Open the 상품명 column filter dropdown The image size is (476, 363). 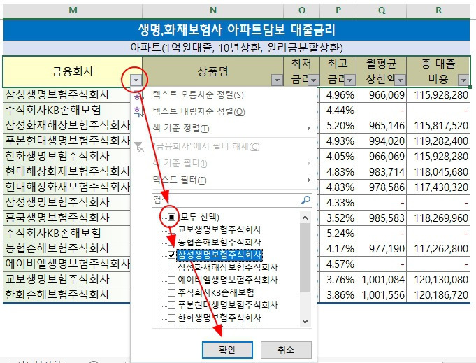[x=277, y=80]
